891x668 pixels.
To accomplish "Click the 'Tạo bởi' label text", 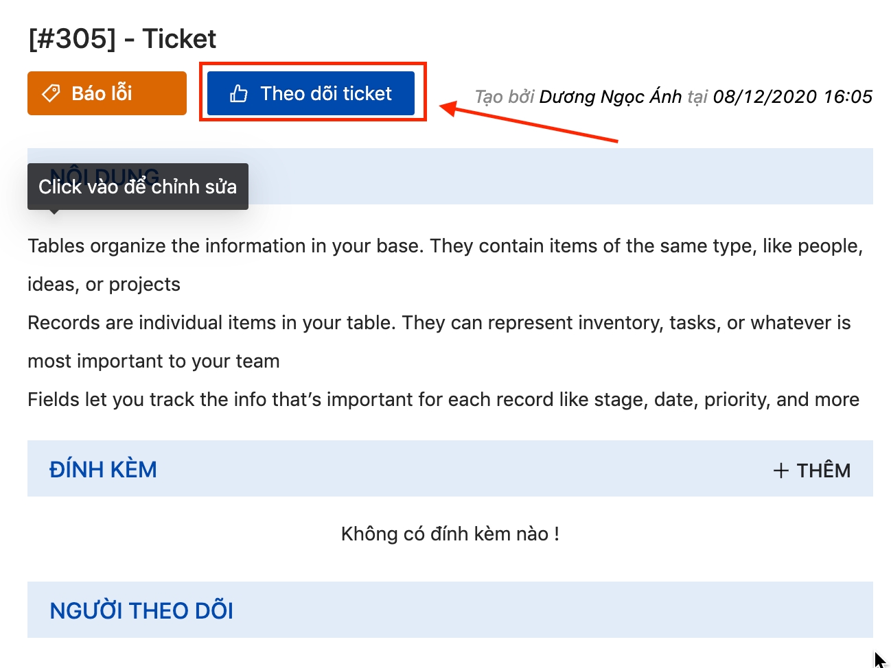I will (505, 97).
